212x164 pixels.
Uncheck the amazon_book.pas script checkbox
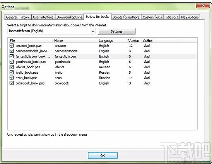tap(12, 45)
